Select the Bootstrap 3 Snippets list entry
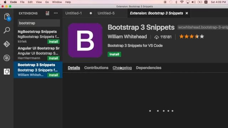Screen dimensions: 228x128 tap(38, 70)
